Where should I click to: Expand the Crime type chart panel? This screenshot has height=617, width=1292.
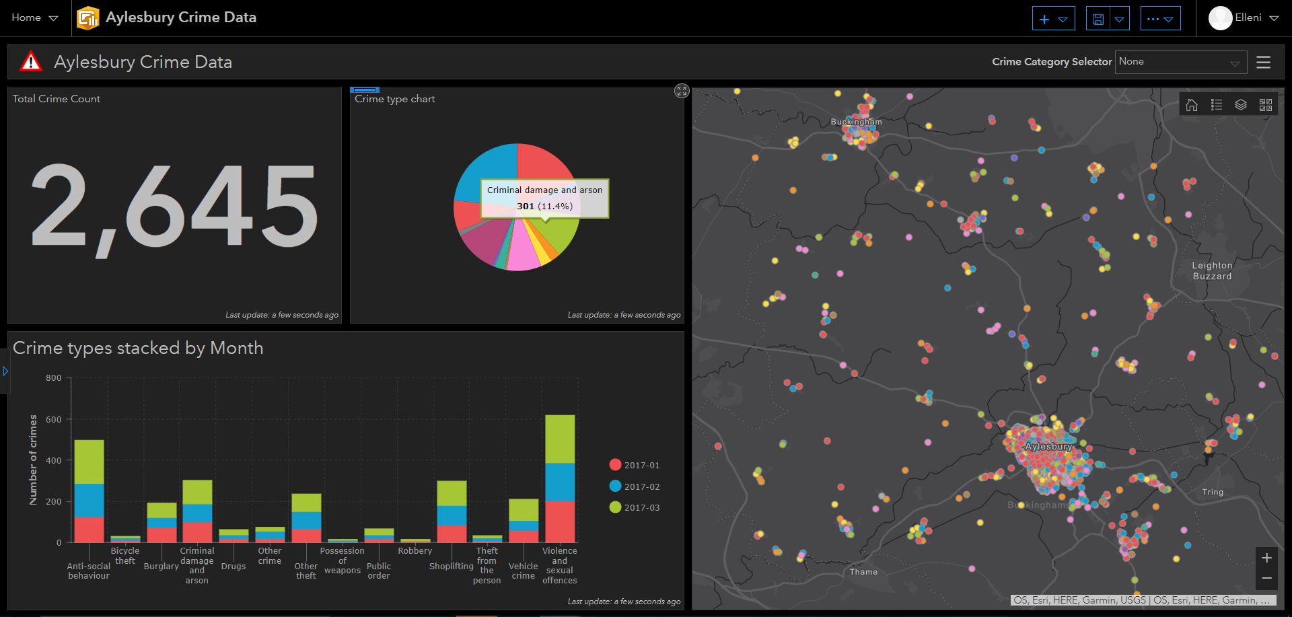click(x=682, y=92)
